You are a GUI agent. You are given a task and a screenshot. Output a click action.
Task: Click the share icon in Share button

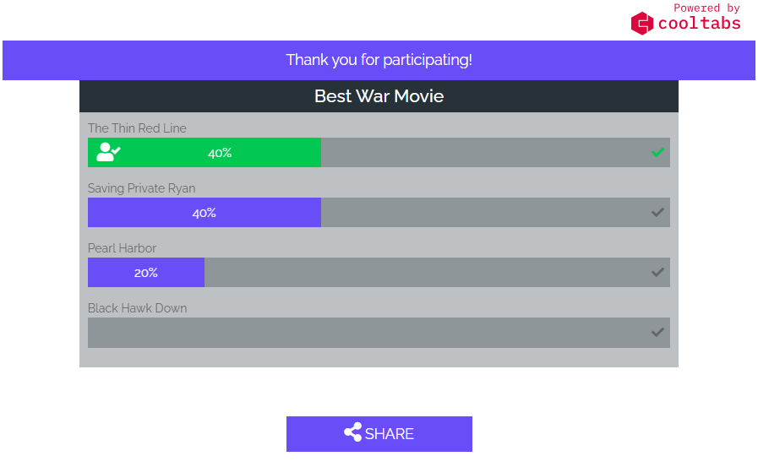[x=352, y=433]
